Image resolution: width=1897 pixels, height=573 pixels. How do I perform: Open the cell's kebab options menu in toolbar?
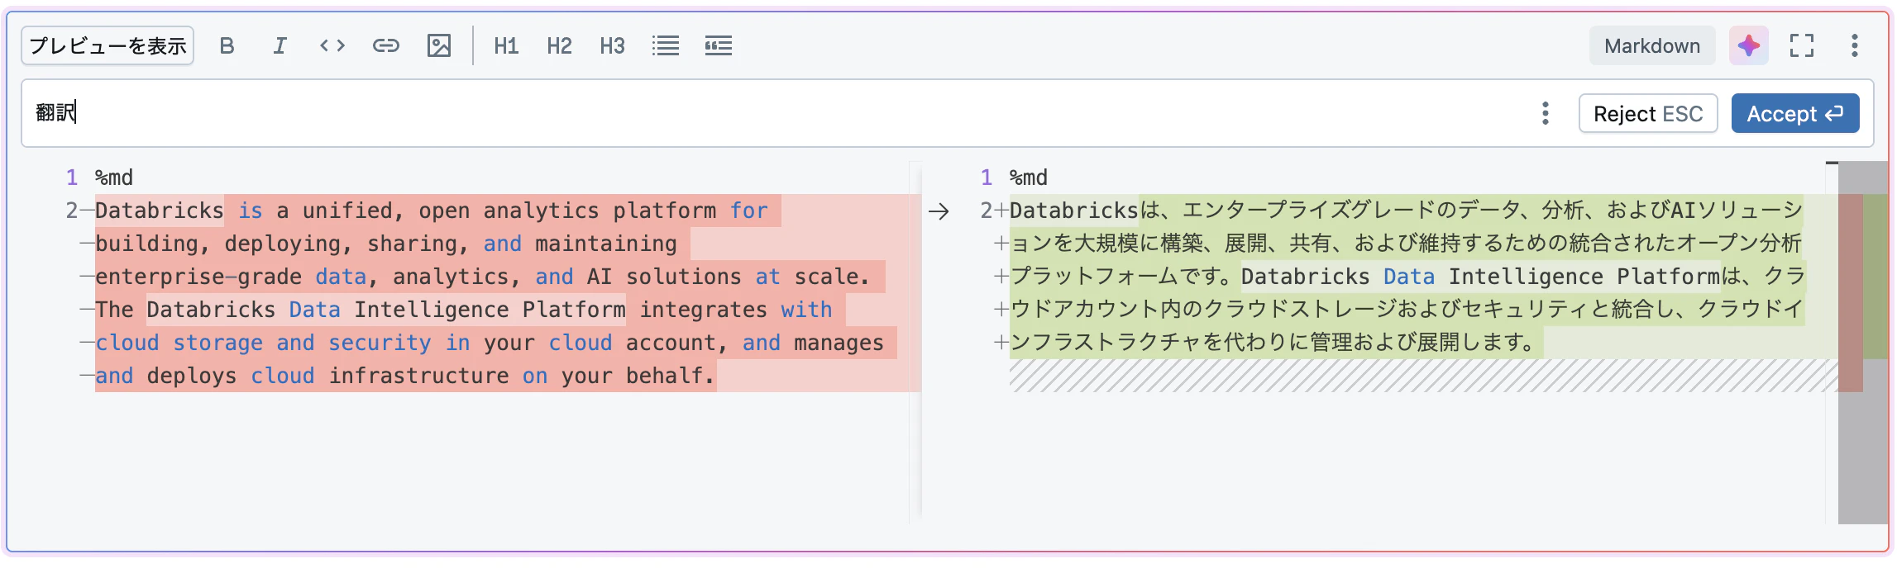coord(1854,45)
